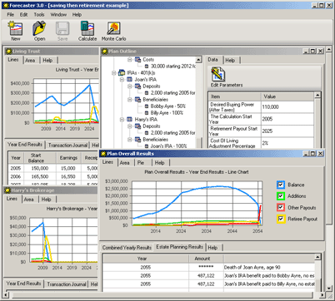Click the 30,000 starting 2012 item icon
Screen dimensions: 335x301
click(x=147, y=67)
